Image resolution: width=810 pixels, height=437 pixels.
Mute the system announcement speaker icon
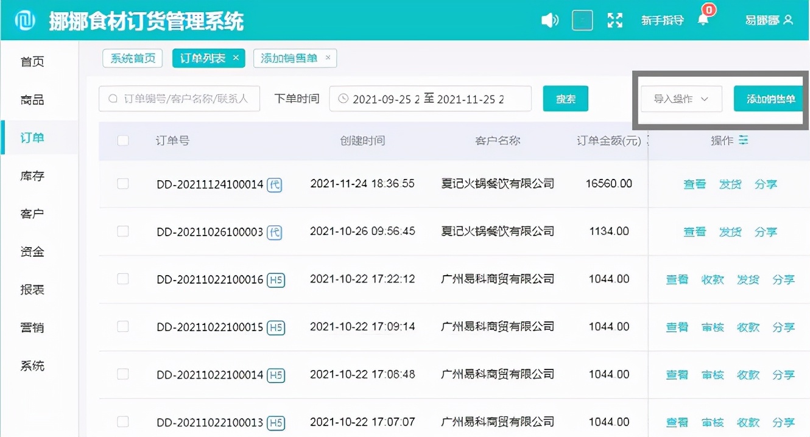click(x=549, y=19)
